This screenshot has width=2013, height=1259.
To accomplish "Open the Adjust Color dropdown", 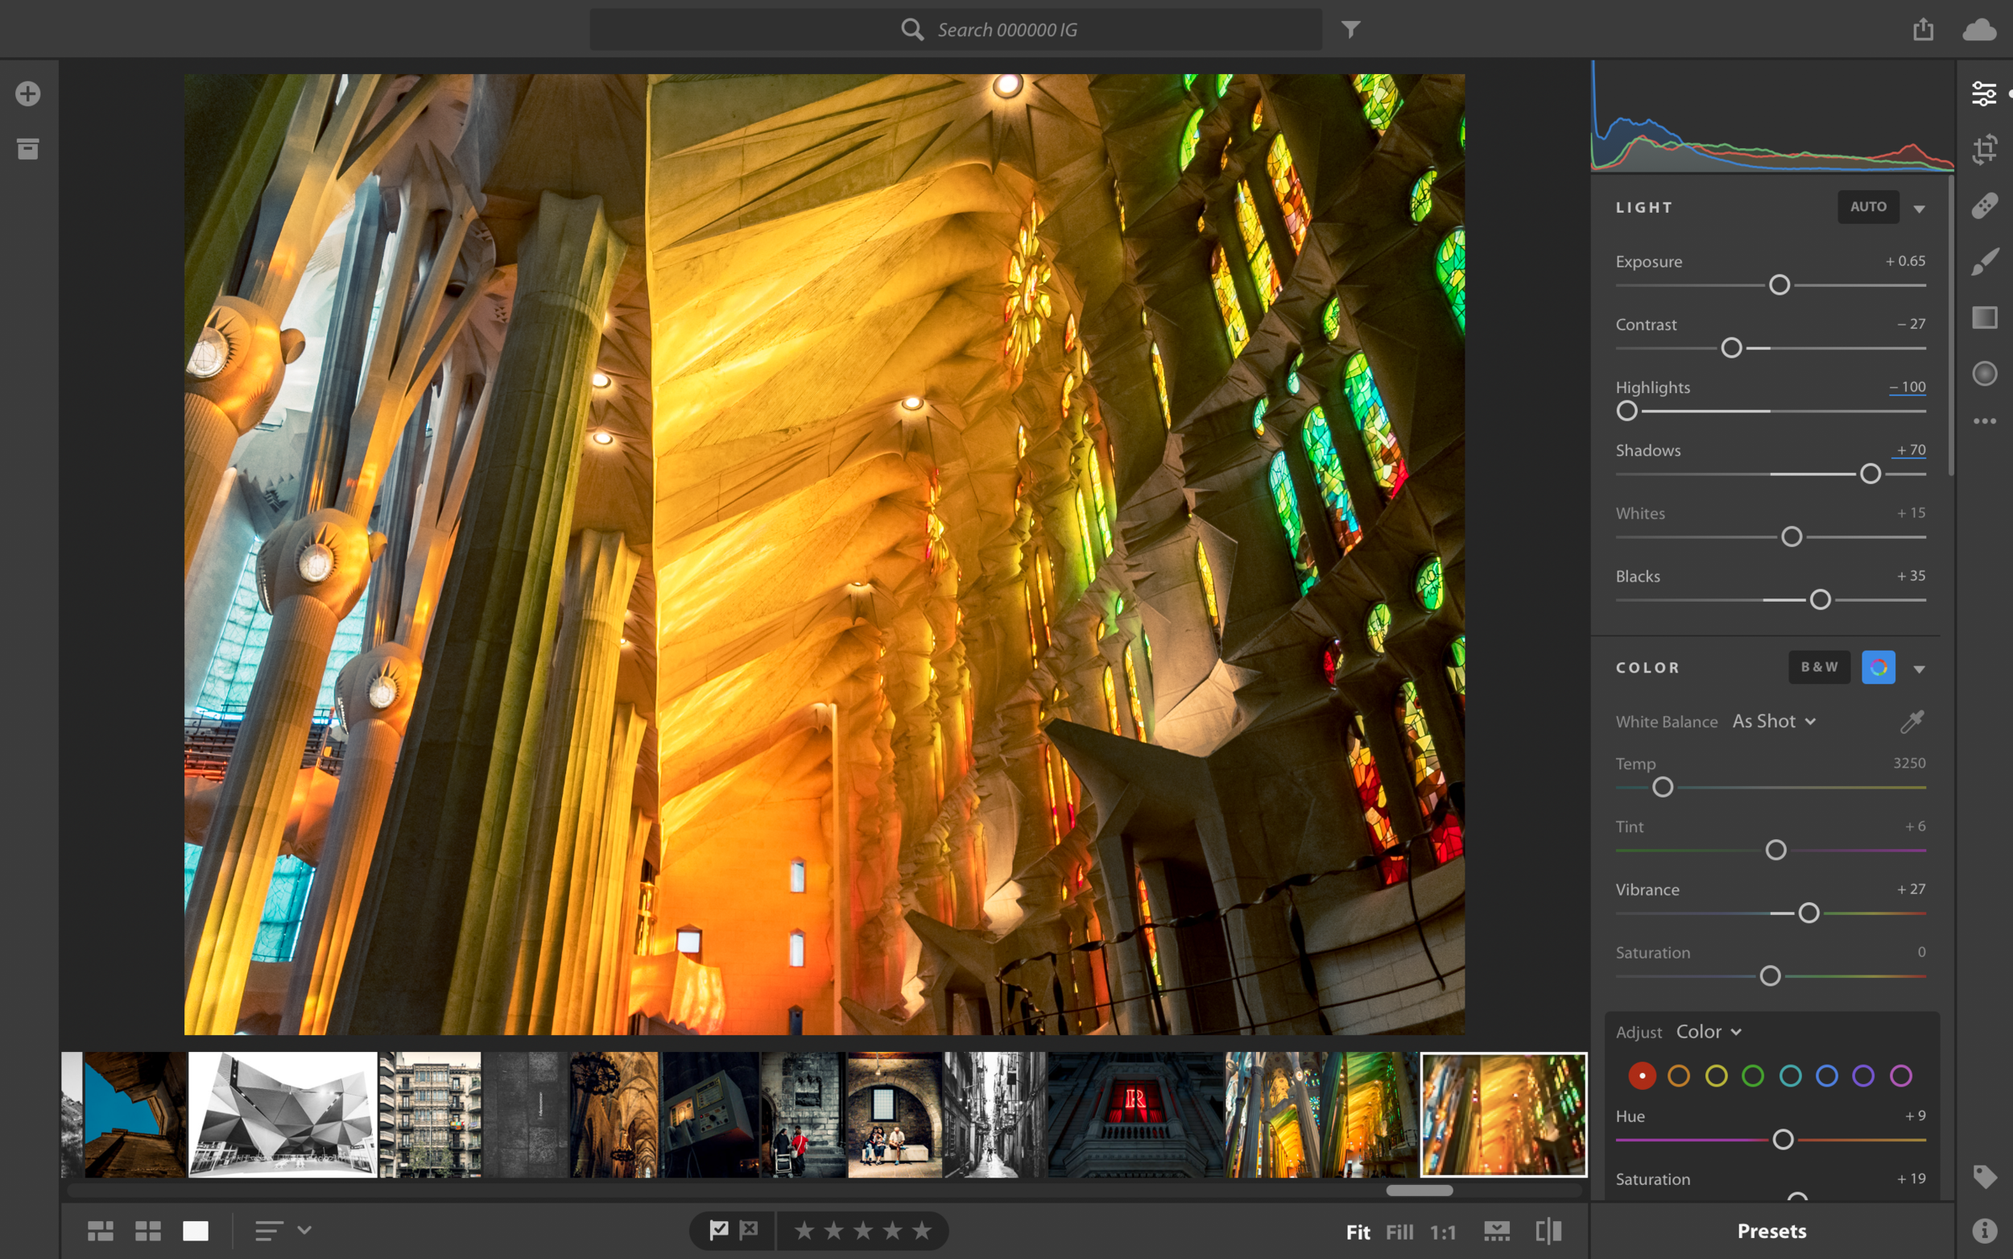I will point(1709,1032).
